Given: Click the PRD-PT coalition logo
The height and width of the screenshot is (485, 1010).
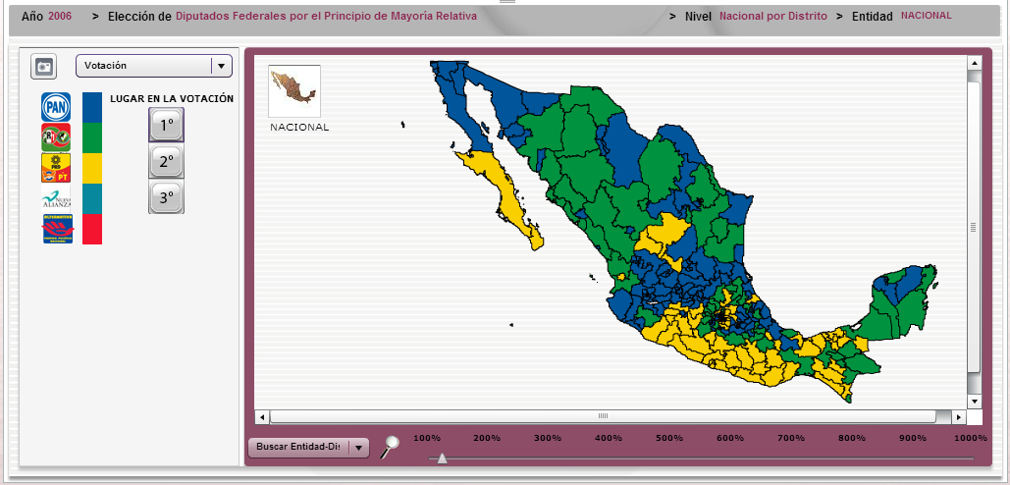Looking at the screenshot, I should (x=56, y=168).
